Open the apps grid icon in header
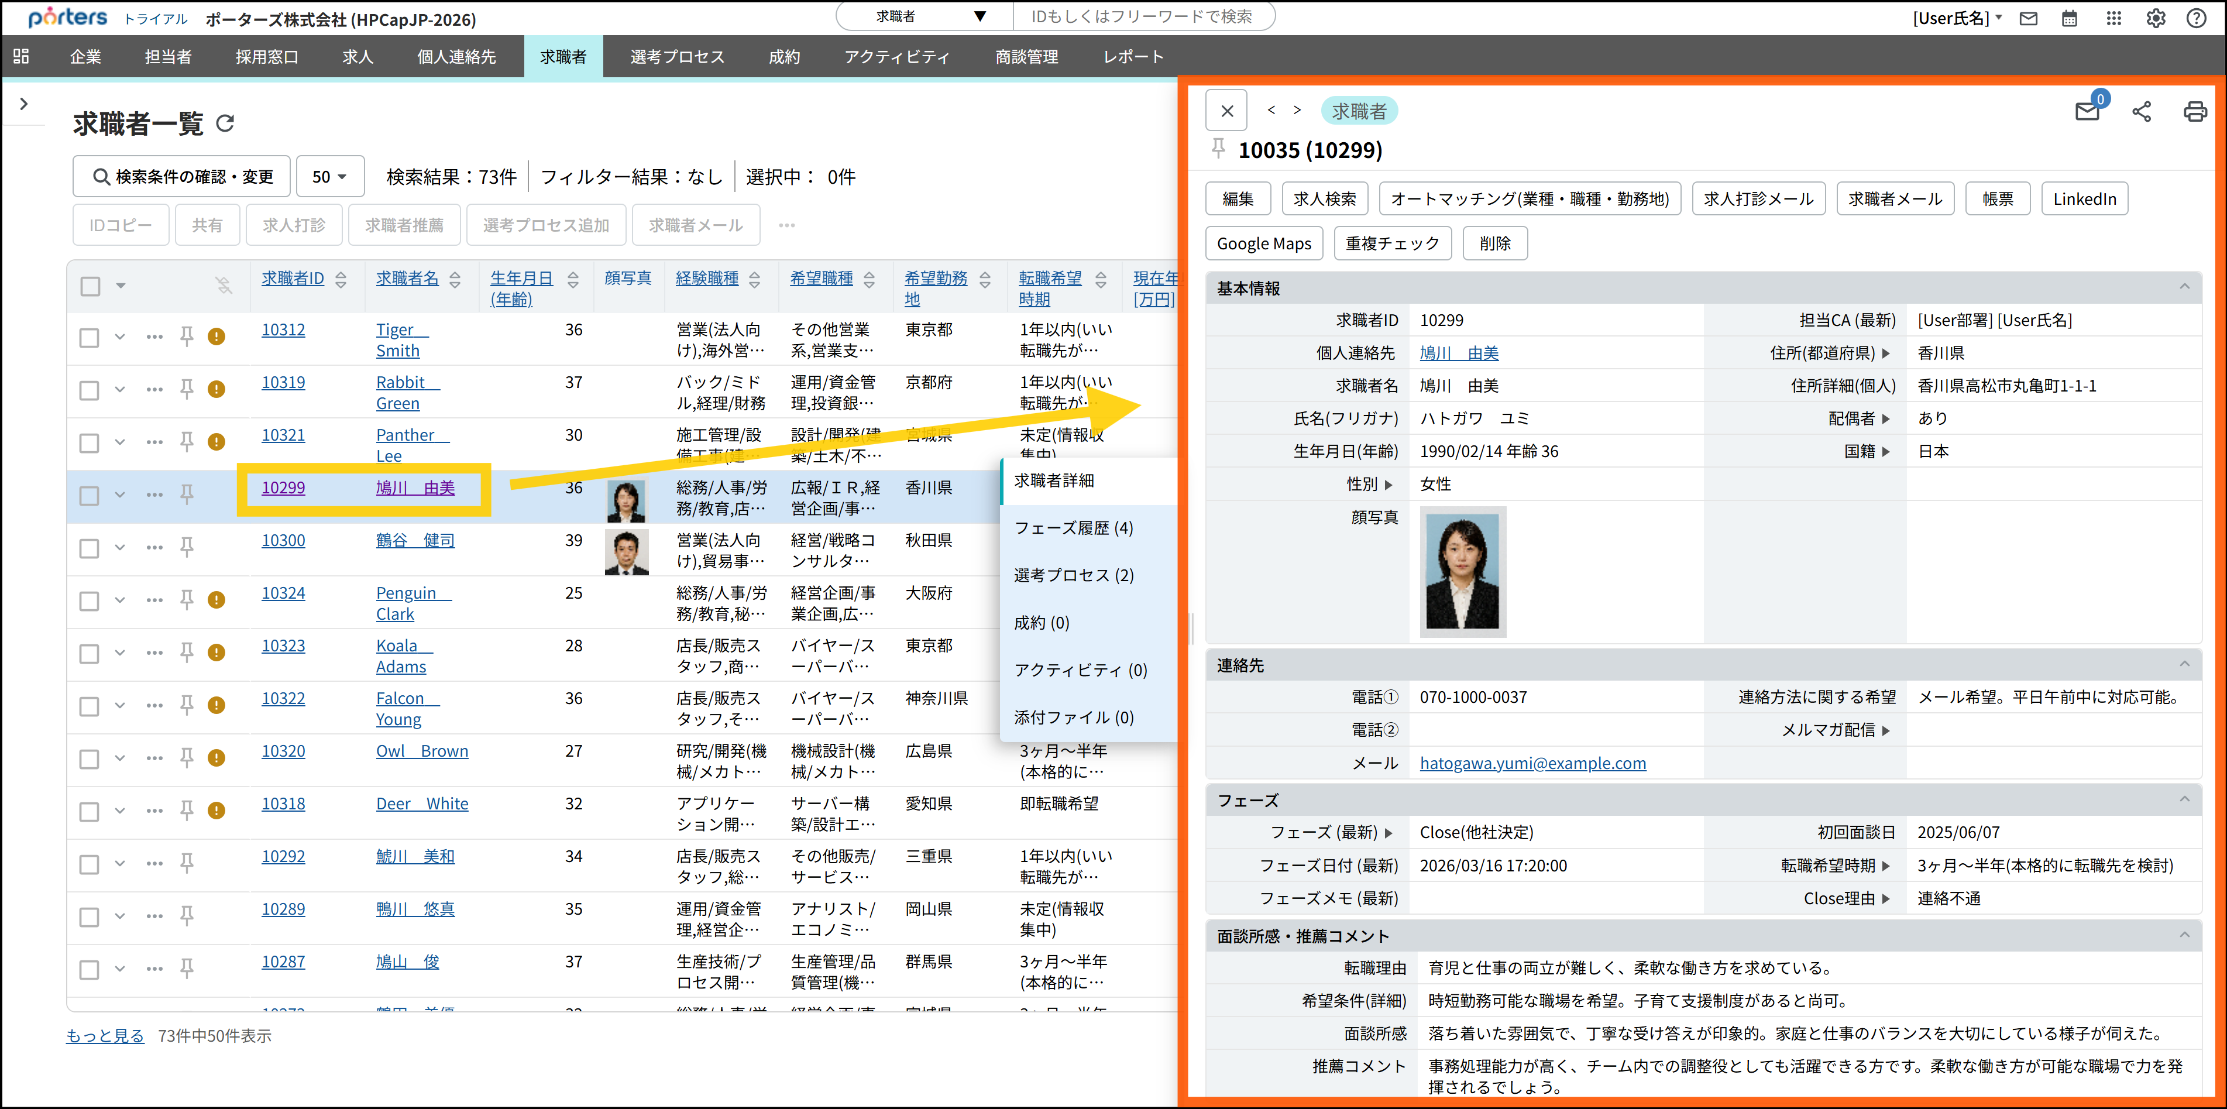The width and height of the screenshot is (2227, 1109). pos(2113,18)
